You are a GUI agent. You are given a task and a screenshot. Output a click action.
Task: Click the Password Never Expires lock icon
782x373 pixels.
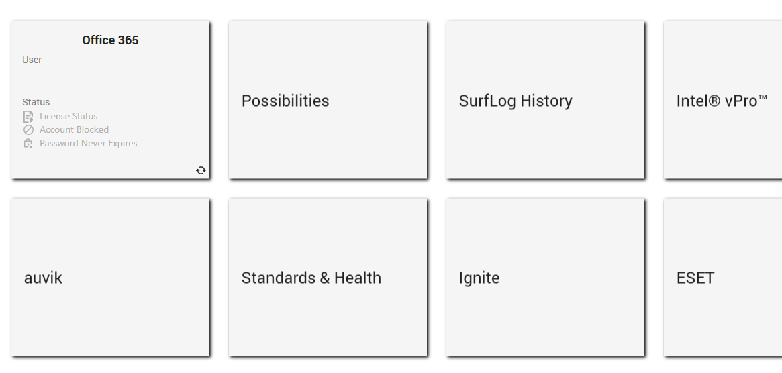(x=28, y=143)
